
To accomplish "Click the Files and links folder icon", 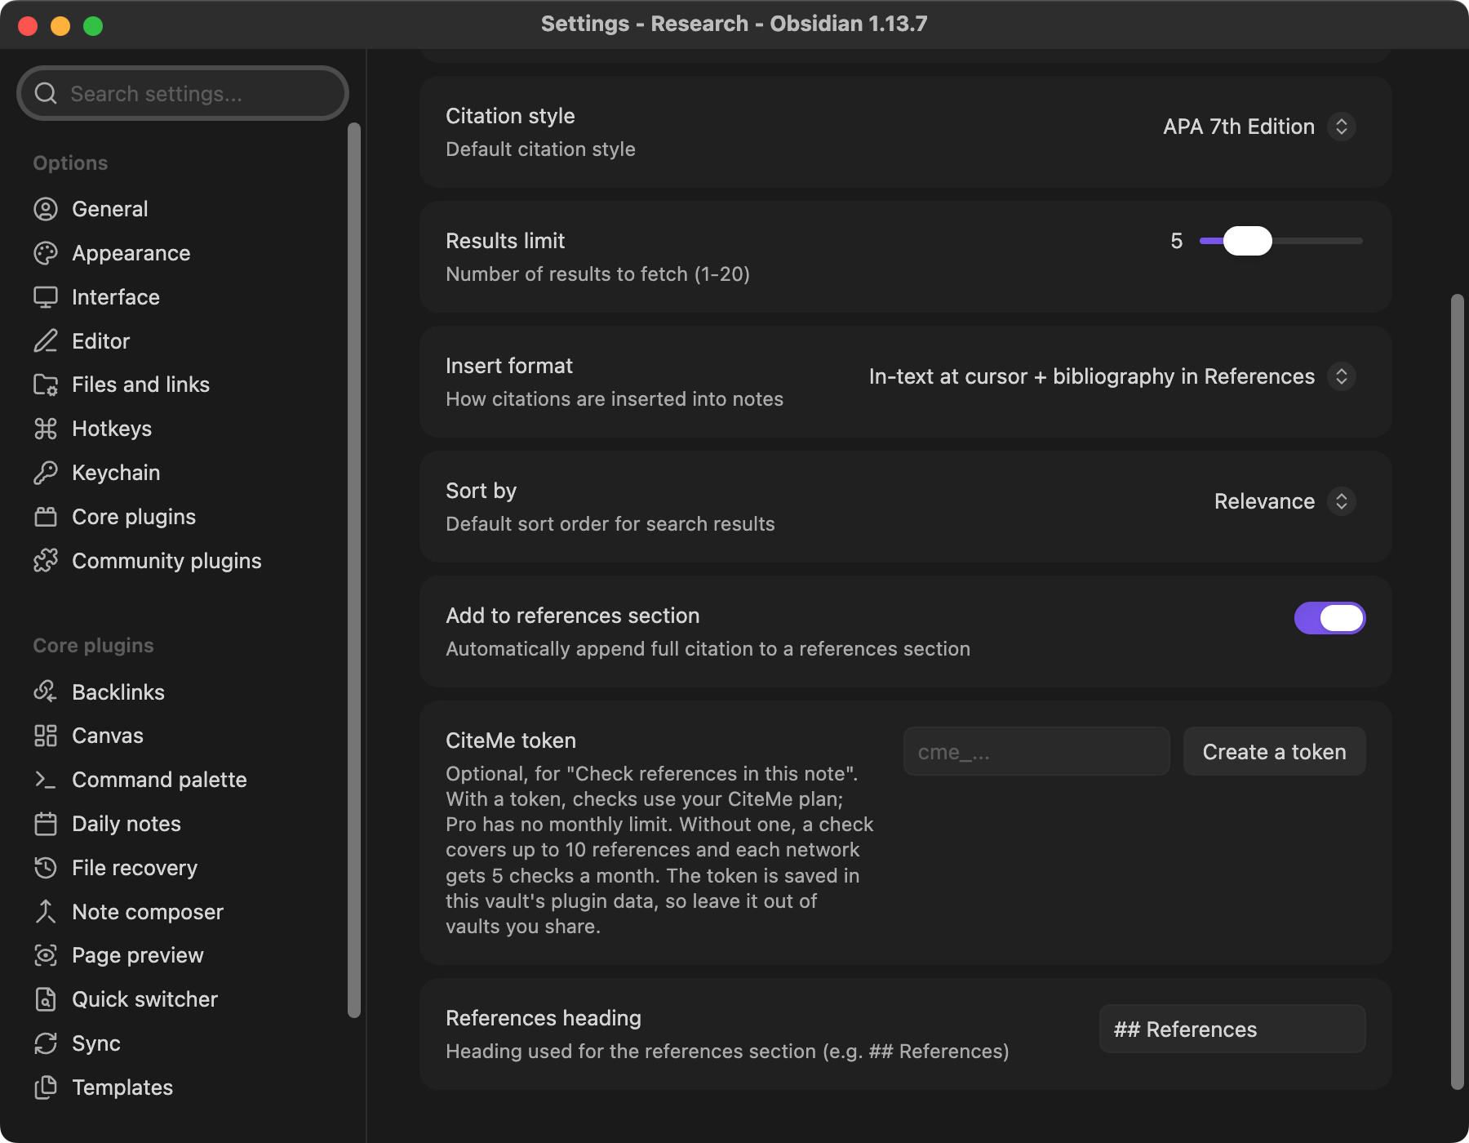I will (x=46, y=385).
